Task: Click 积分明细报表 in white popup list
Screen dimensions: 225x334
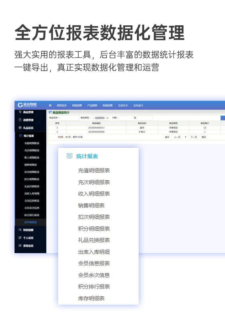Action: 94,229
